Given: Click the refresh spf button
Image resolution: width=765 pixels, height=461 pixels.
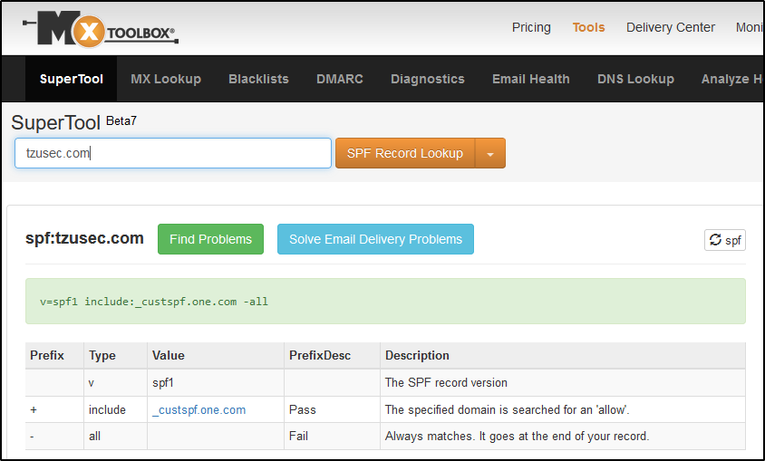Looking at the screenshot, I should click(x=724, y=240).
